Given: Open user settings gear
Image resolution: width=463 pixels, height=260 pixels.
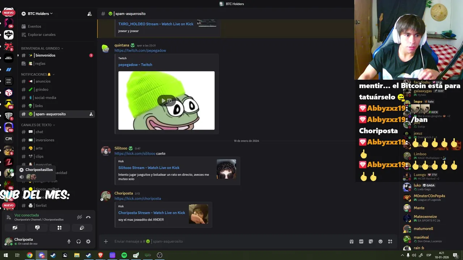Looking at the screenshot, I should (88, 242).
